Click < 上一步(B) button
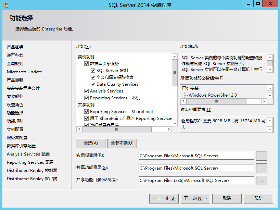280x210 pixels. (x=164, y=198)
